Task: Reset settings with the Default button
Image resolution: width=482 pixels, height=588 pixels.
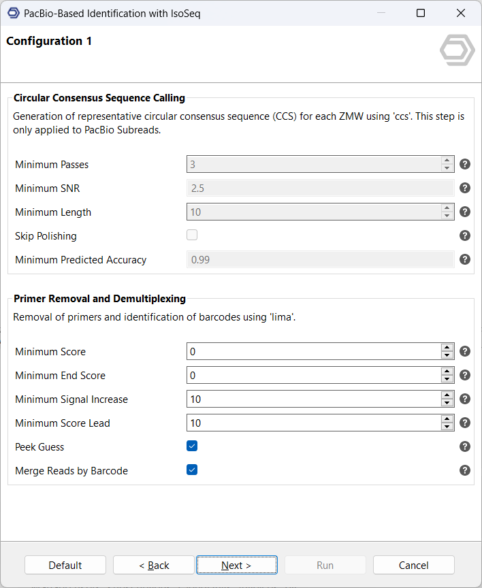Action: pos(65,565)
